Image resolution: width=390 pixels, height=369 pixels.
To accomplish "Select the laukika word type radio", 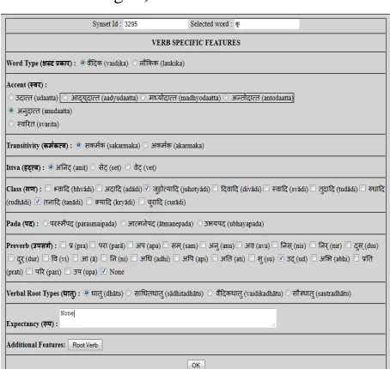I will point(134,63).
